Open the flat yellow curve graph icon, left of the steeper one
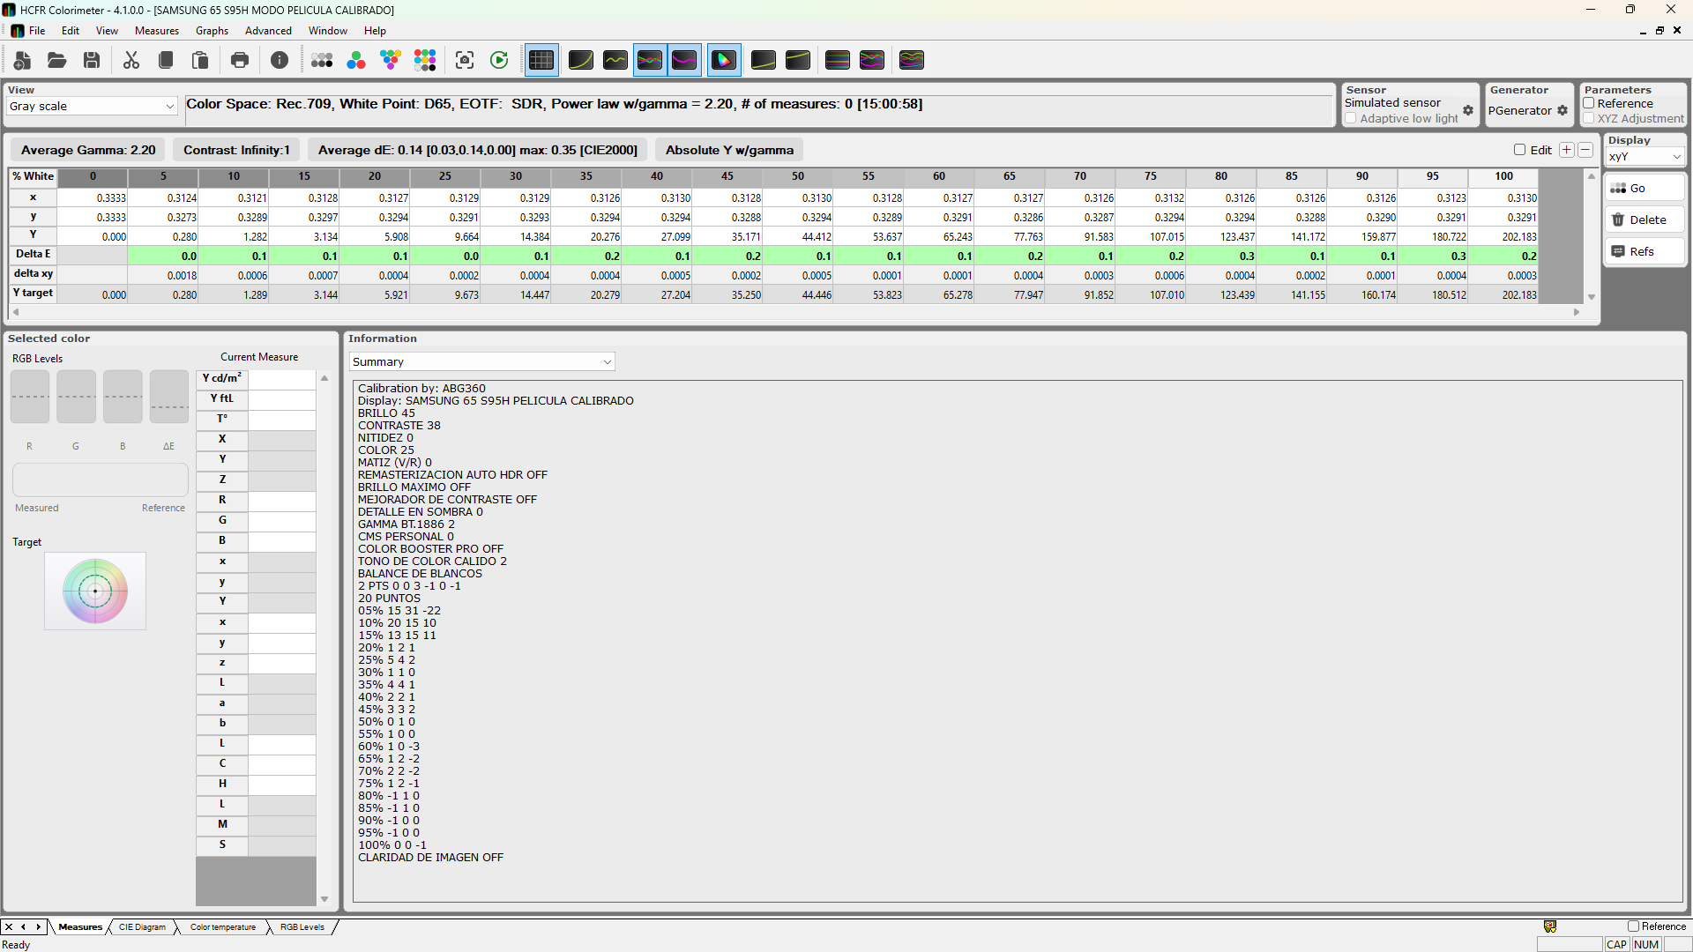 coord(764,60)
